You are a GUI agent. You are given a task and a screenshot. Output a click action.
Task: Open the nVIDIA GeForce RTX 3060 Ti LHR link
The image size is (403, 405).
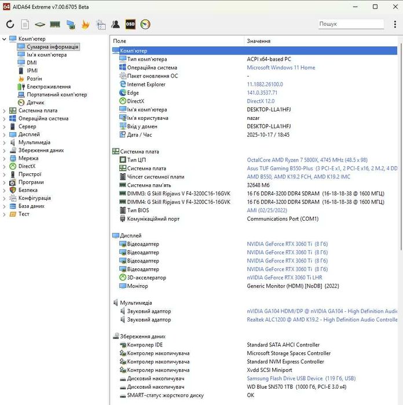coord(284,278)
